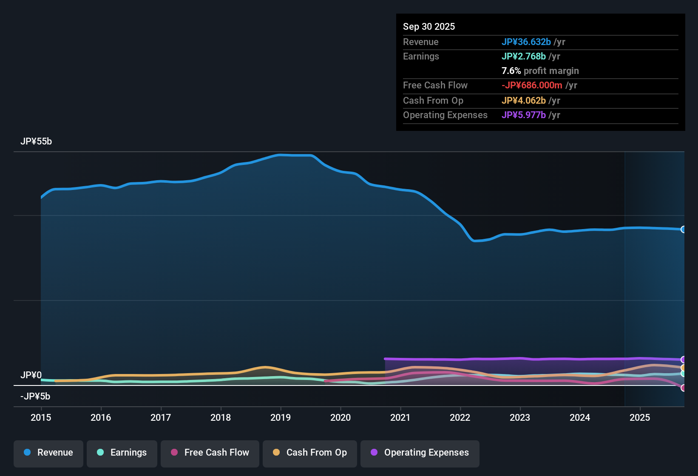
Task: Click the blue Revenue legend dot
Action: point(27,453)
